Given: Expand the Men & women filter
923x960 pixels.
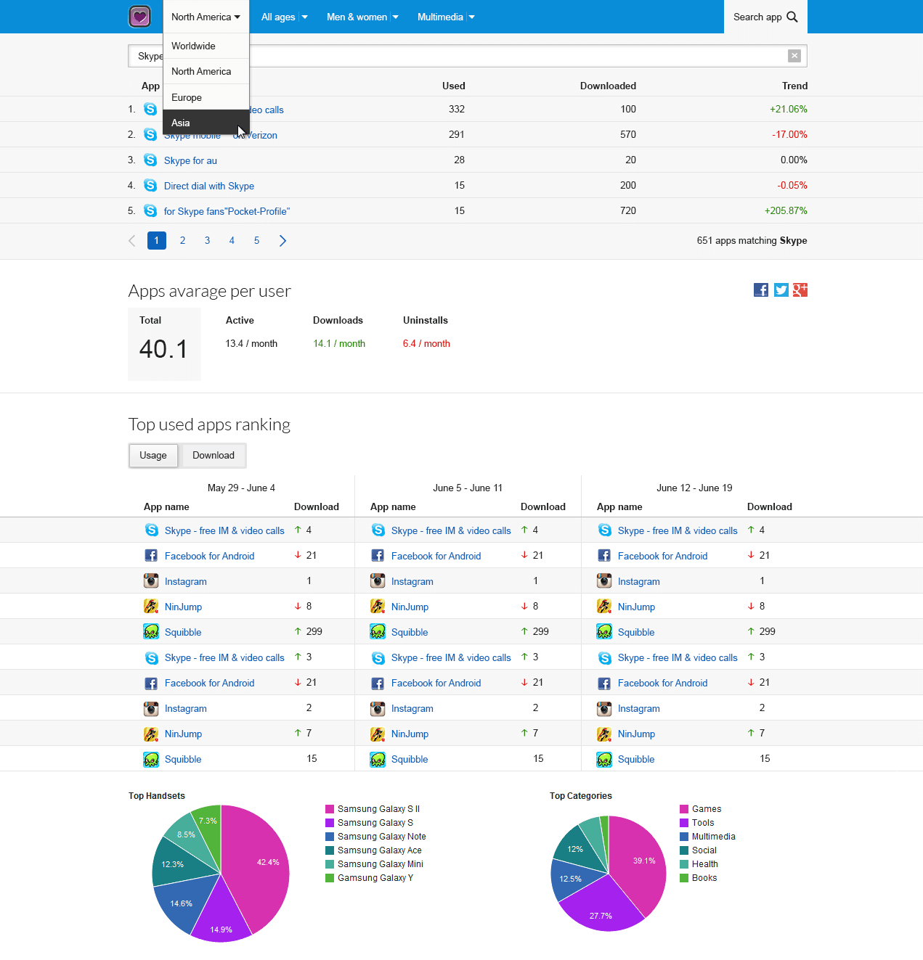Looking at the screenshot, I should tap(362, 17).
